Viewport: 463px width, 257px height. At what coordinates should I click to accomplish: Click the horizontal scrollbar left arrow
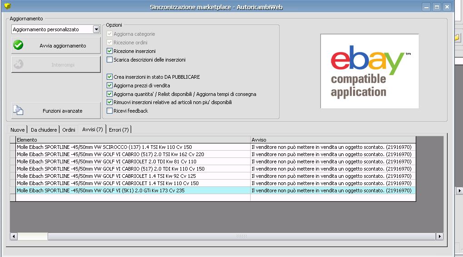pos(14,236)
